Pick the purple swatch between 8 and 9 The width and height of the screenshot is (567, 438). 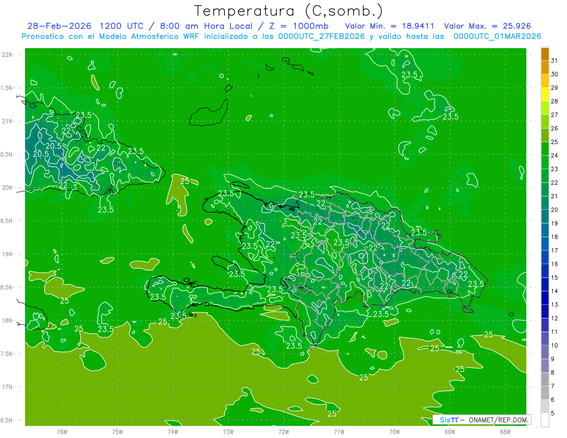coord(545,365)
